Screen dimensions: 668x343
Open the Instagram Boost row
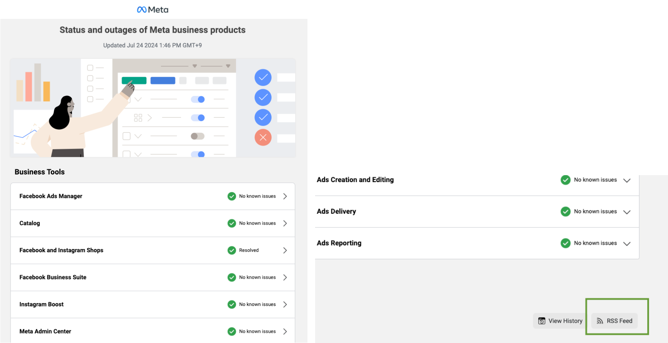point(153,304)
